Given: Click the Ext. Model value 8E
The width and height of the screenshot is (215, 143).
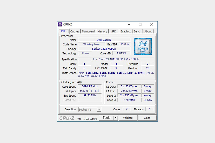Looking at the screenshot, I should 116,68.
